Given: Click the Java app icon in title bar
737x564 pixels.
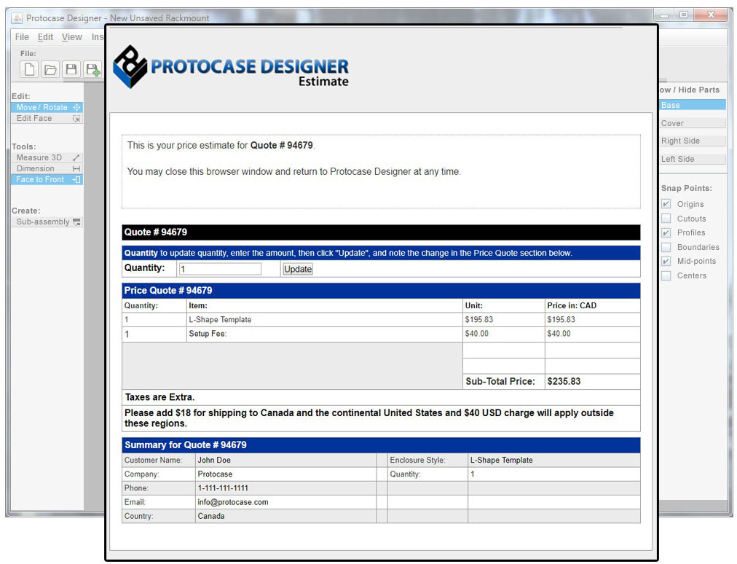Looking at the screenshot, I should 17,18.
